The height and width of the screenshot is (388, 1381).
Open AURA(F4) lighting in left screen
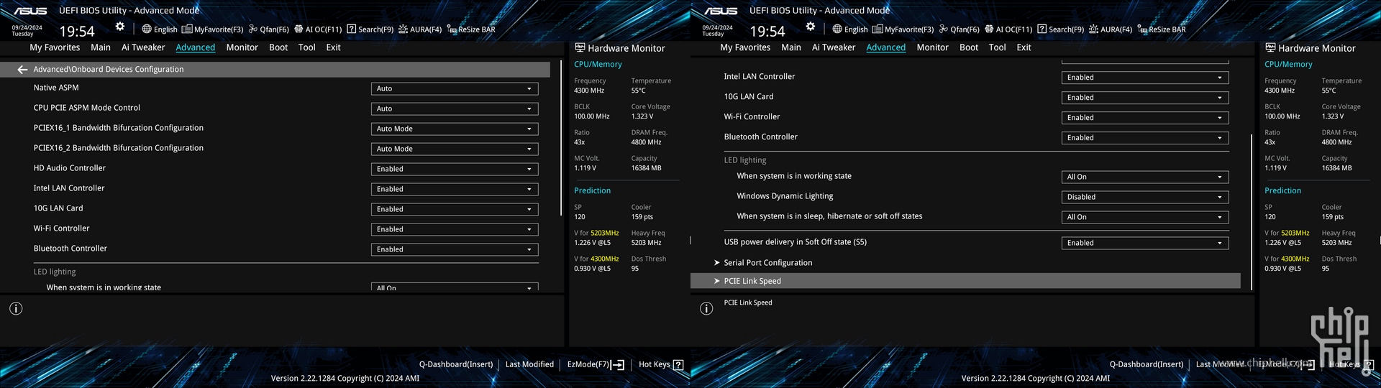coord(420,29)
